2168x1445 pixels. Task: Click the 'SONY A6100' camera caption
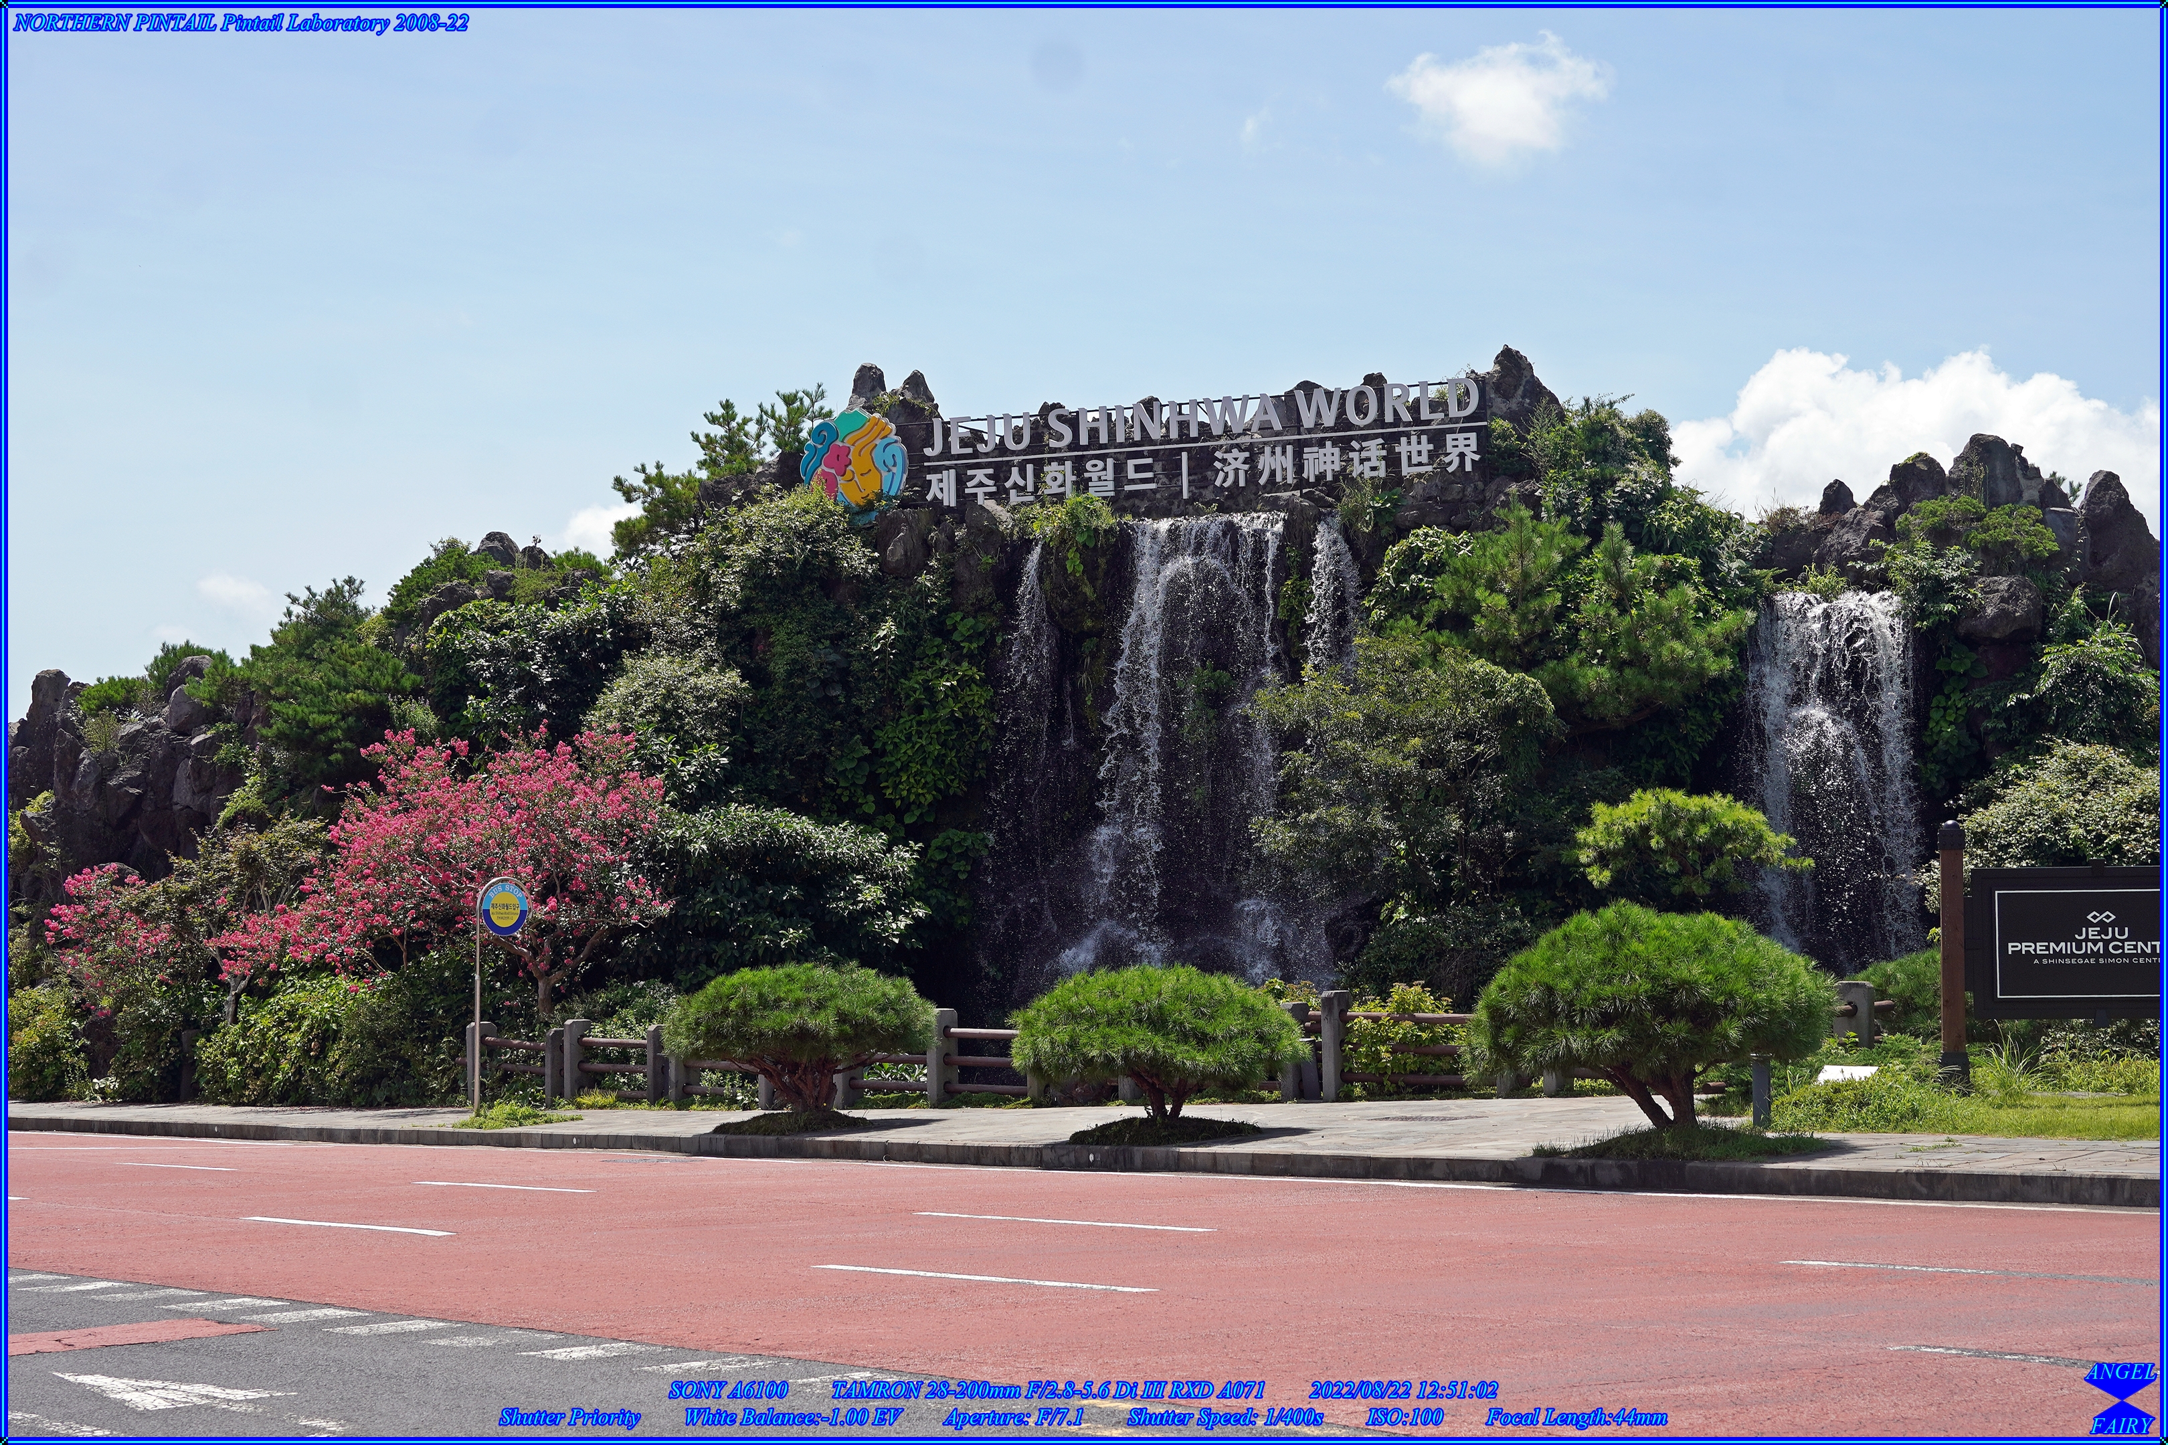(728, 1389)
